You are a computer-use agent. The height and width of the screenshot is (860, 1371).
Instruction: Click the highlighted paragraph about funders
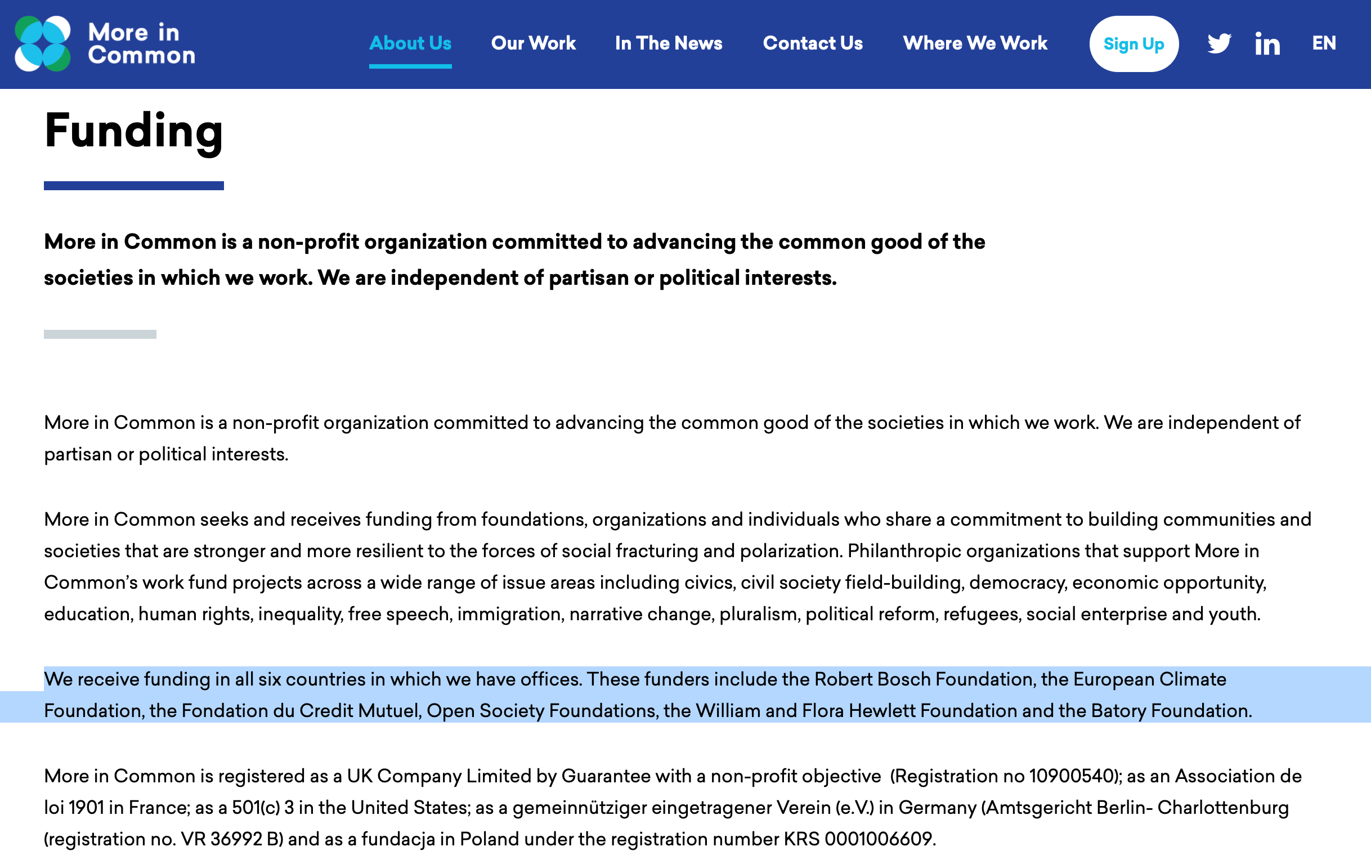coord(648,695)
